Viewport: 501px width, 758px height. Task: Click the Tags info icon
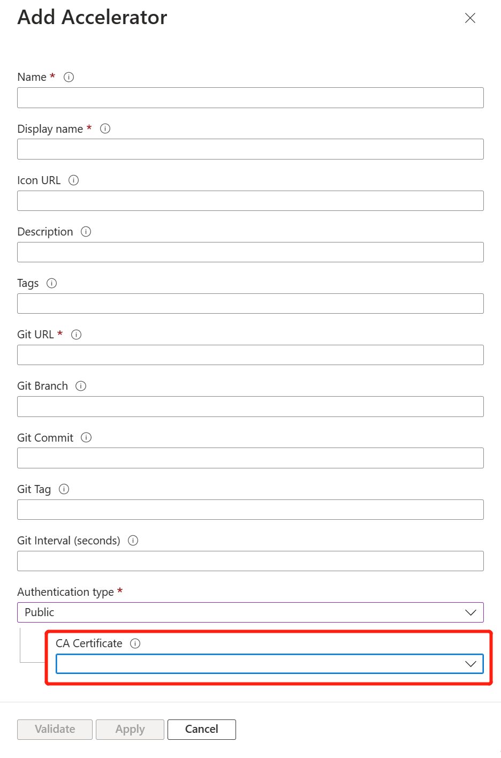click(52, 283)
